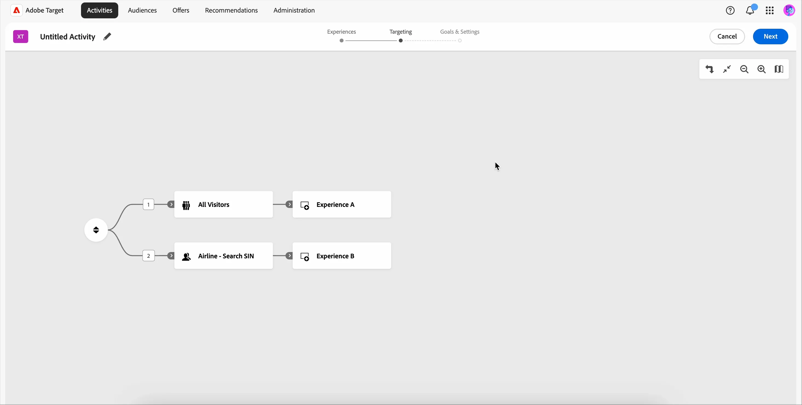The image size is (802, 405).
Task: Open the Help question mark icon
Action: (730, 11)
